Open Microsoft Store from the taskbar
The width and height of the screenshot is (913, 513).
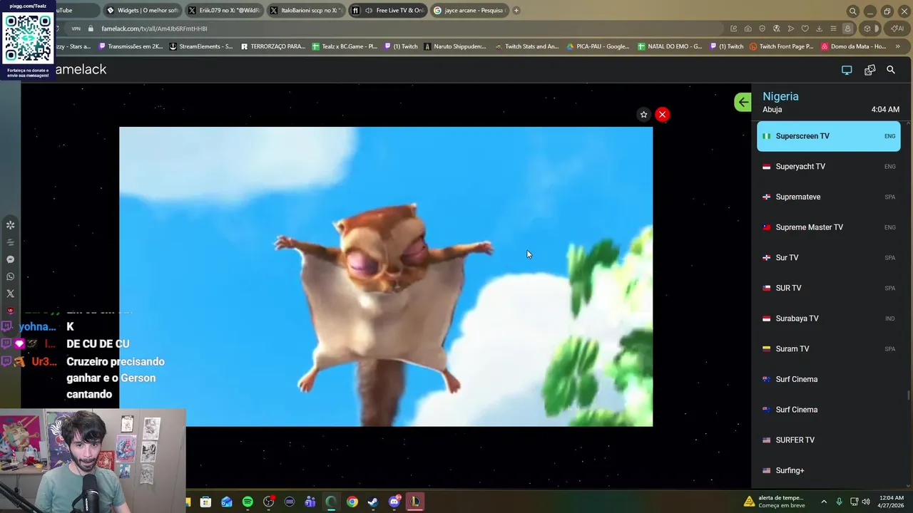pyautogui.click(x=205, y=502)
